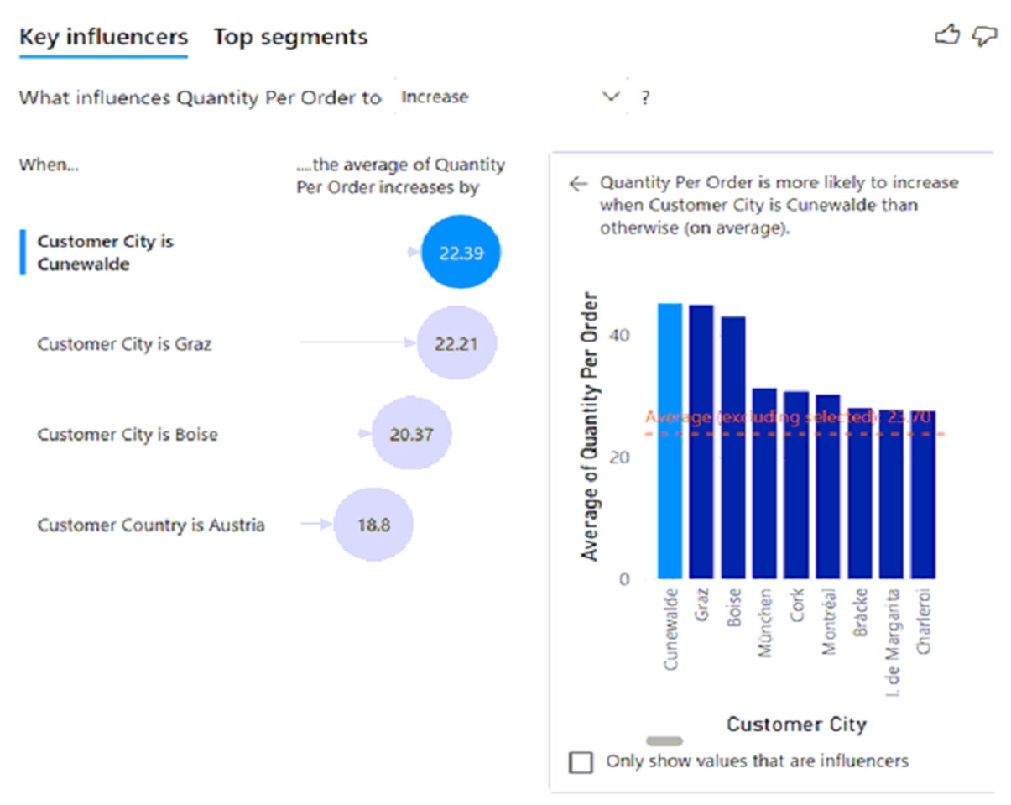The width and height of the screenshot is (1011, 805).
Task: Click the Charleroi bar in chart
Action: pos(923,494)
